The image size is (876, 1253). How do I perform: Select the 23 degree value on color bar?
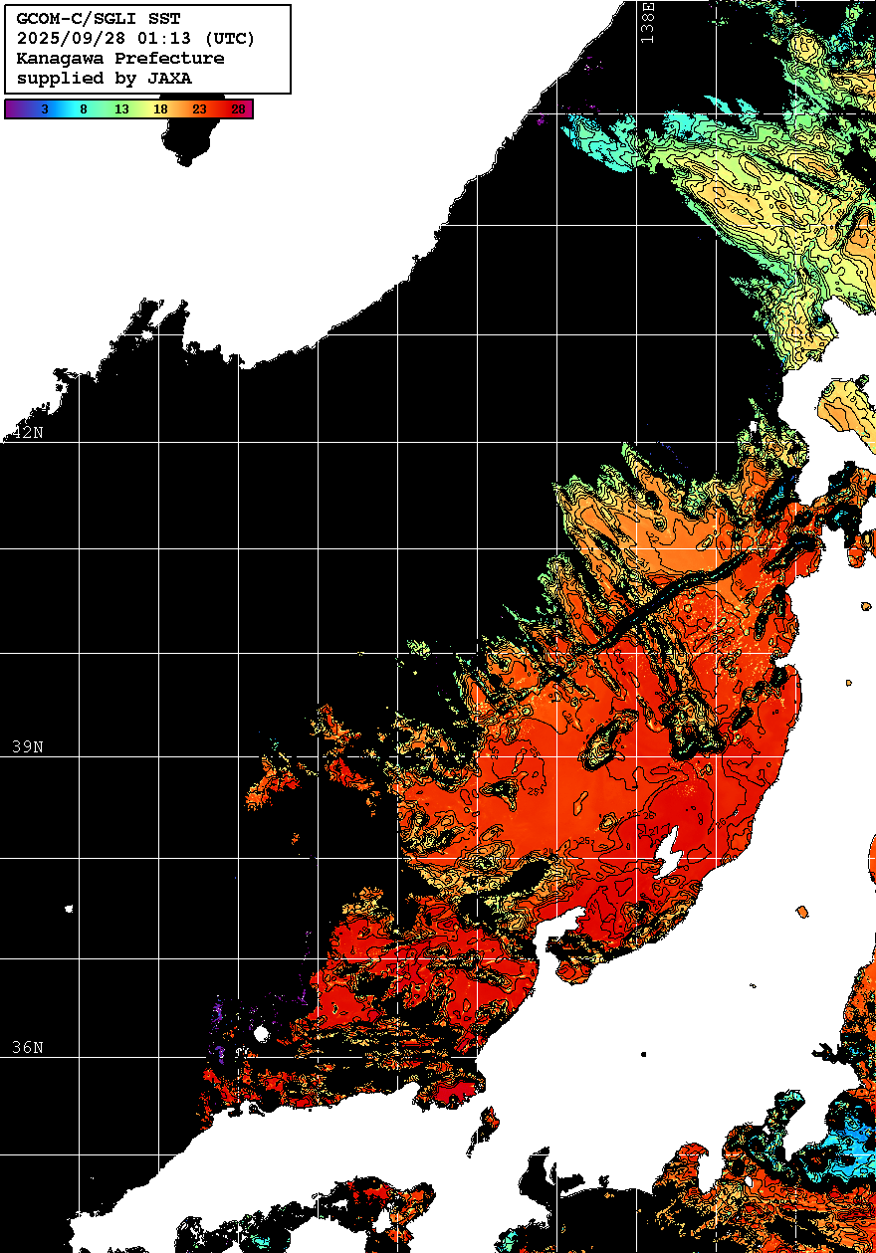click(x=199, y=109)
